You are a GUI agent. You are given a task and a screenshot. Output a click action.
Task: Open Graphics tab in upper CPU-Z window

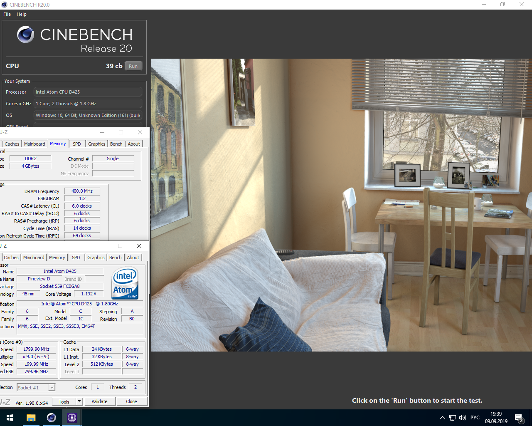(97, 144)
